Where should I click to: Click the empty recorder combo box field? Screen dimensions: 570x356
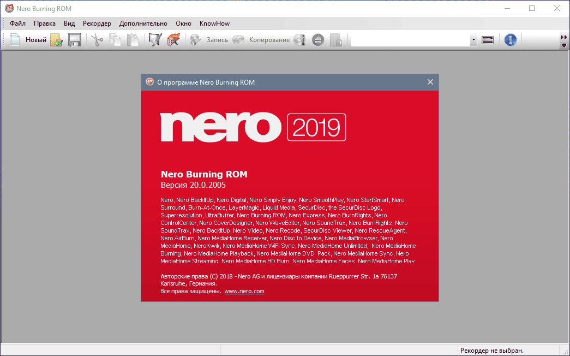pyautogui.click(x=410, y=40)
